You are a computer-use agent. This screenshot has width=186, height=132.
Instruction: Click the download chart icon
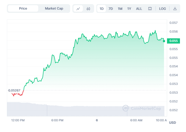175,8
